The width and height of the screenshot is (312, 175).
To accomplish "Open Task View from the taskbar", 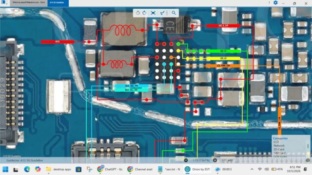I will click(x=16, y=169).
